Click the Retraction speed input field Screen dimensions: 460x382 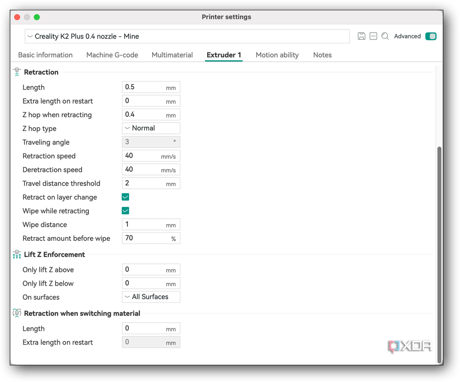click(x=151, y=156)
